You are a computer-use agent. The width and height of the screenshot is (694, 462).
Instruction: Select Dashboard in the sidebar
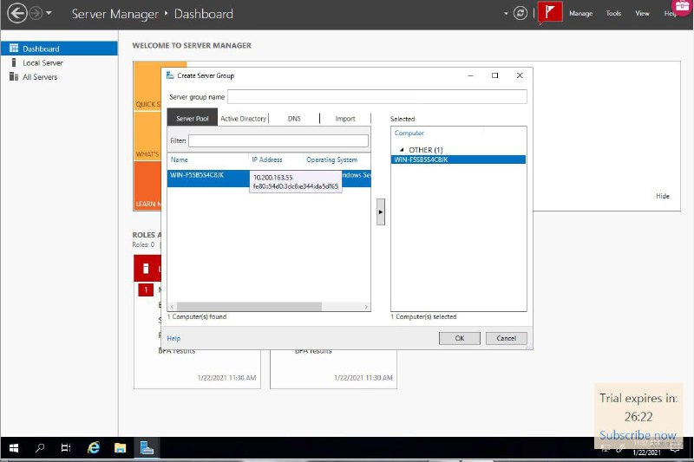point(59,49)
